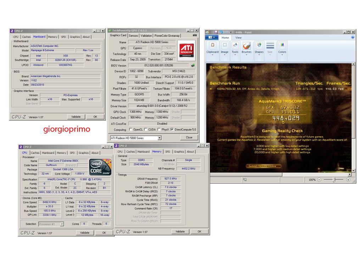Open the Colors palette icon in Paint
Viewport: 363px width, 272px height.
pos(282,45)
